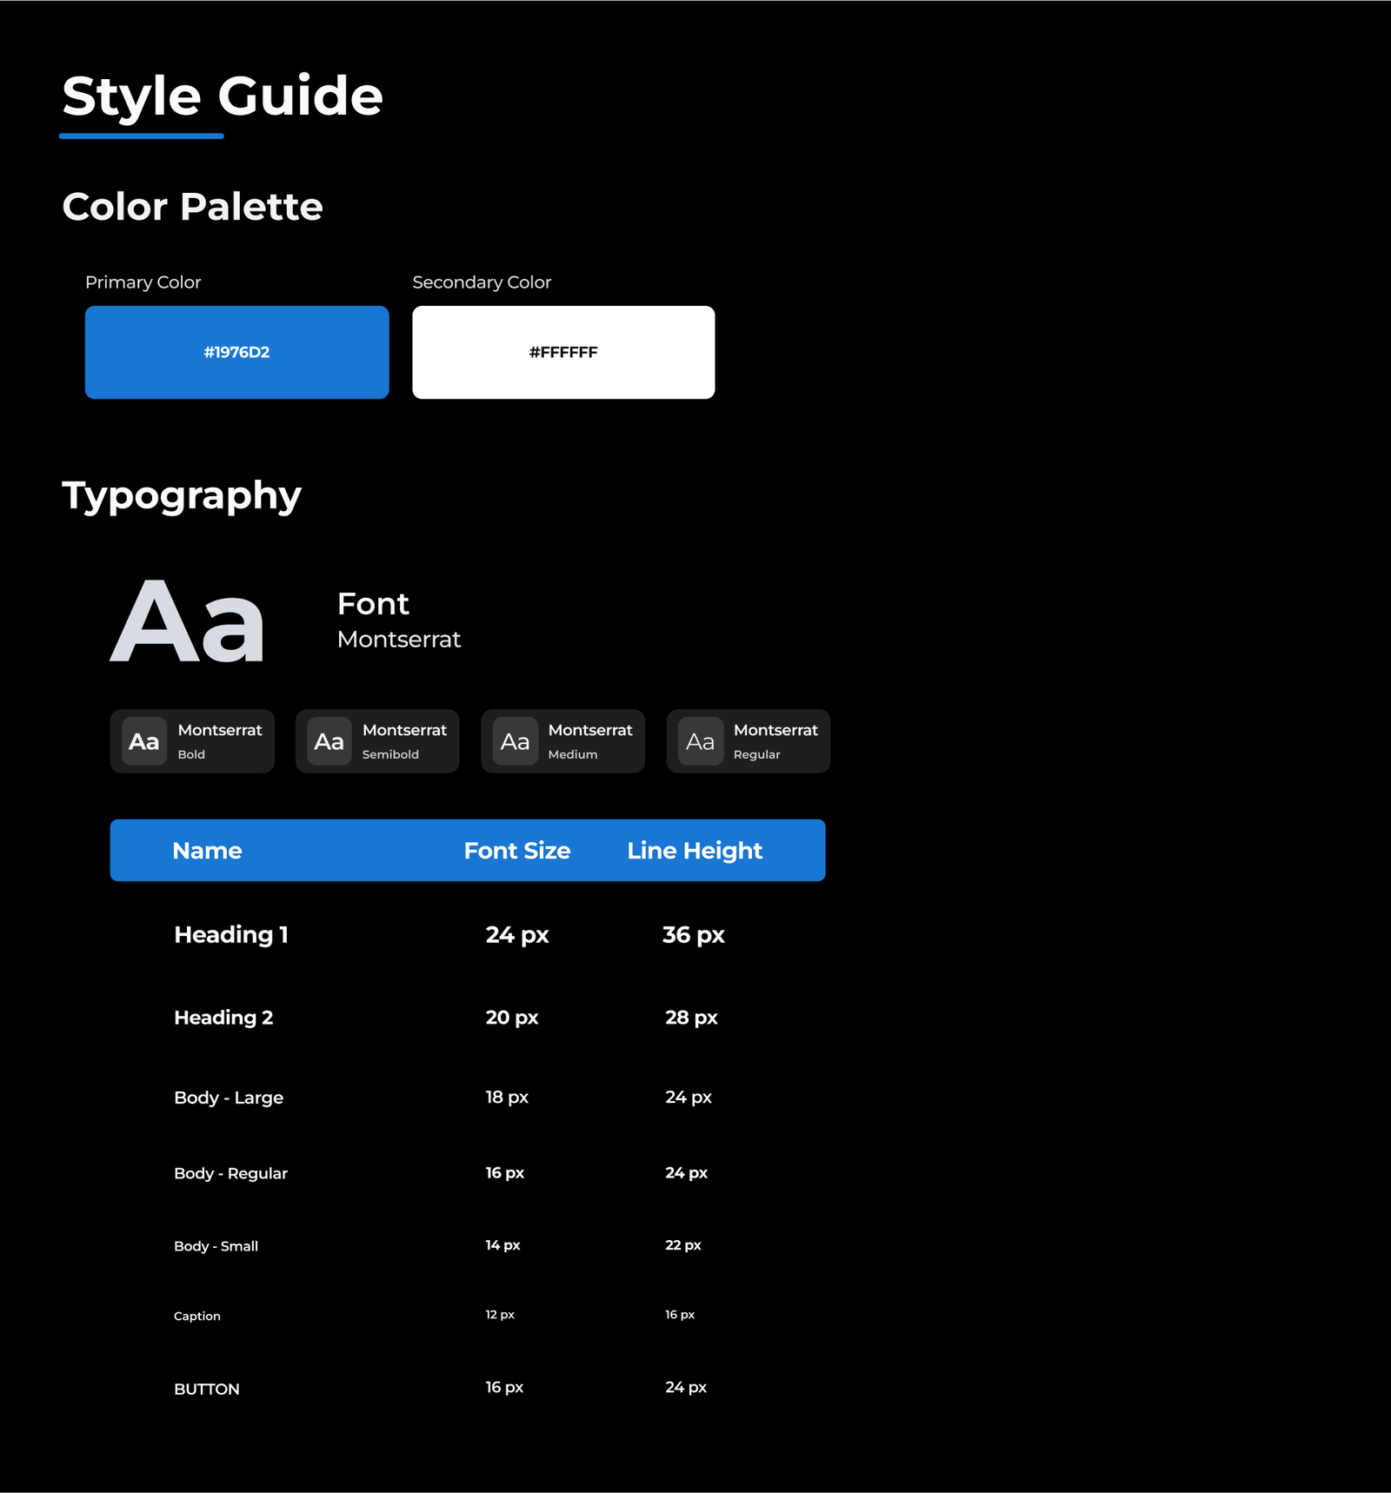Select the blue #1976D2 primary color swatch

point(236,352)
